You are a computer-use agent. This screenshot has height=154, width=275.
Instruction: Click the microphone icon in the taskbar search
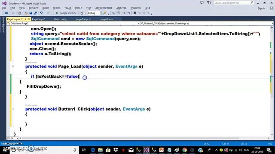point(75,150)
